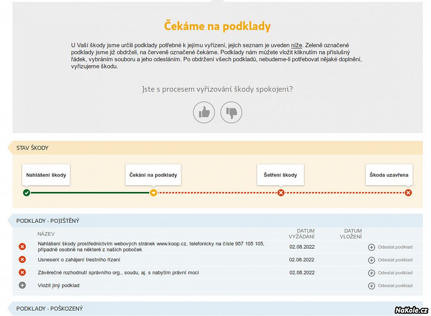Collapse the STAV ŠKODY section header
This screenshot has width=431, height=316.
click(x=33, y=148)
